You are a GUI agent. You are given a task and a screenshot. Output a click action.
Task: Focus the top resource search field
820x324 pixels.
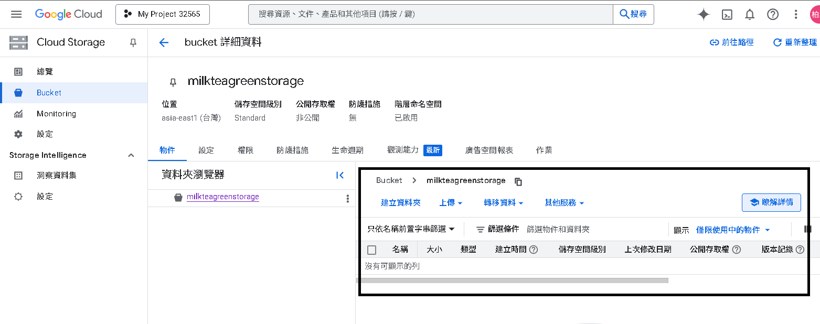[431, 15]
